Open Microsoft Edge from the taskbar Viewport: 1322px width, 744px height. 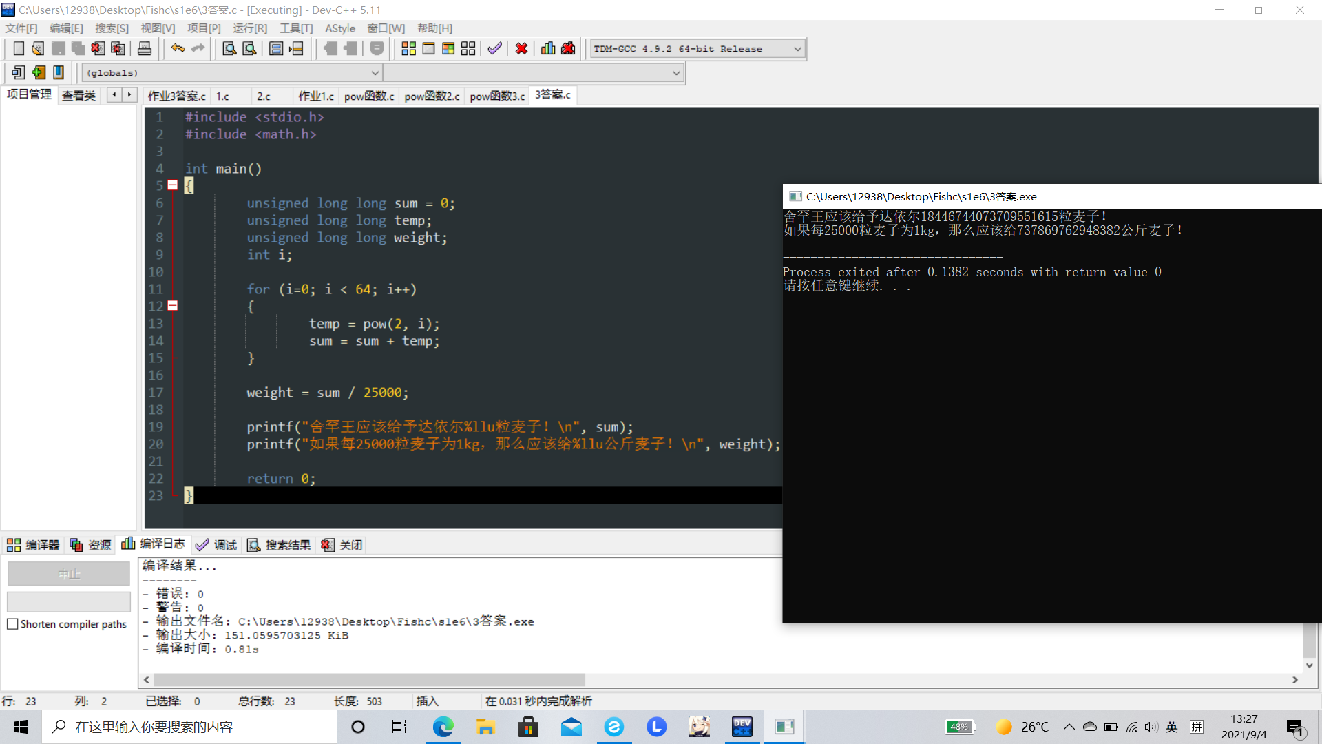coord(443,727)
